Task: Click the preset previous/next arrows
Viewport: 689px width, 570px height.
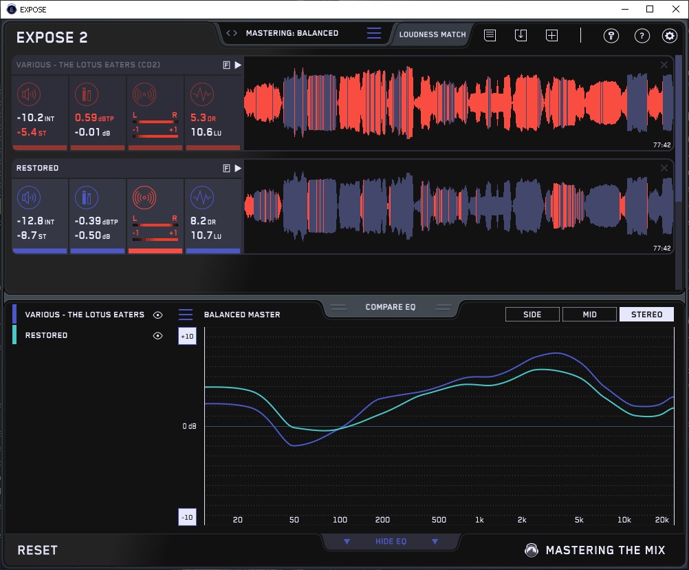Action: [232, 33]
